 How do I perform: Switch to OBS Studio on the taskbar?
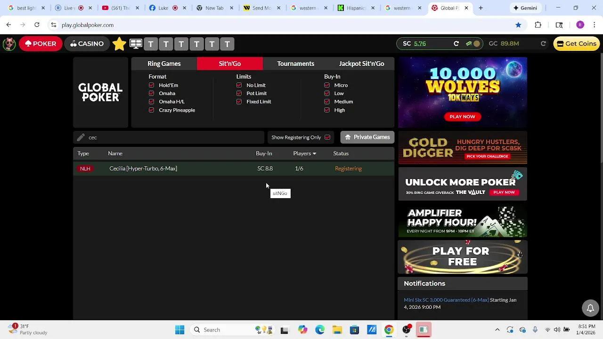click(406, 330)
